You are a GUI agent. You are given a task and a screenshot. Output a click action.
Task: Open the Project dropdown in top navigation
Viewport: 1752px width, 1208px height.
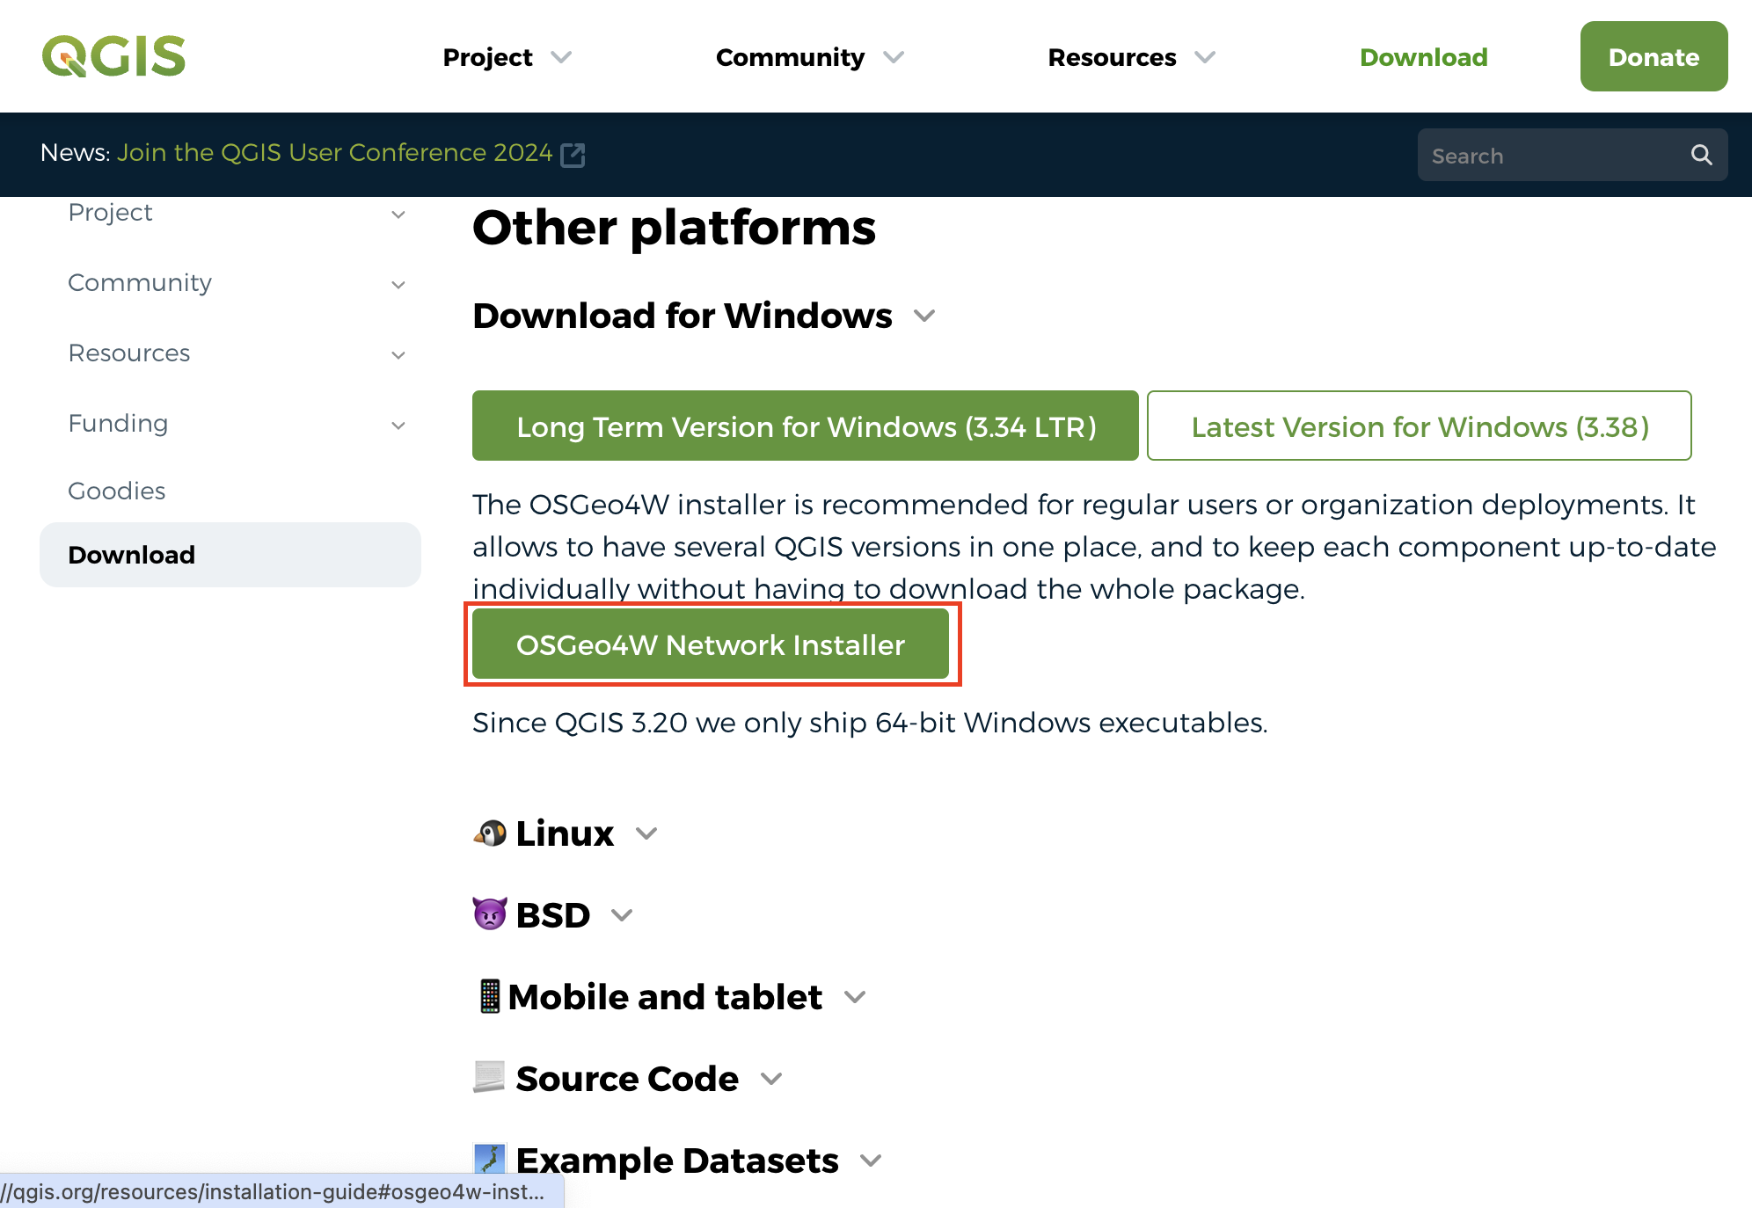click(507, 57)
